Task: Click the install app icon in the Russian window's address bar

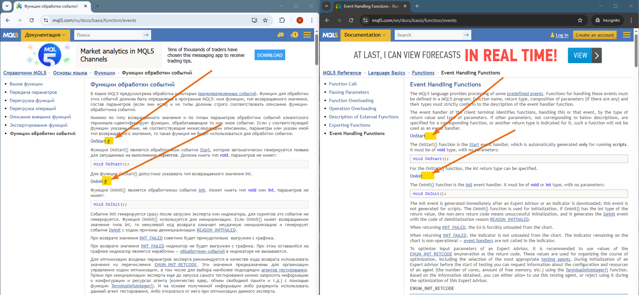Action: 255,20
